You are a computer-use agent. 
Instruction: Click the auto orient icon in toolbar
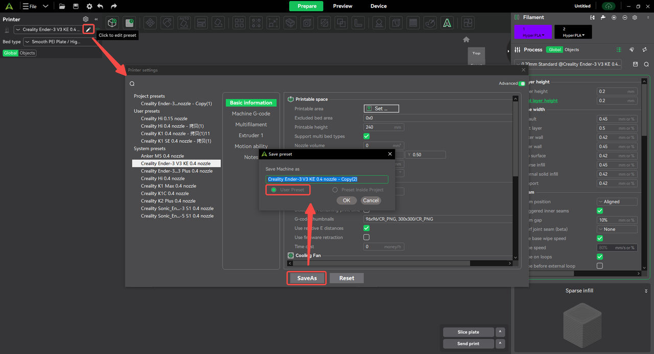184,23
